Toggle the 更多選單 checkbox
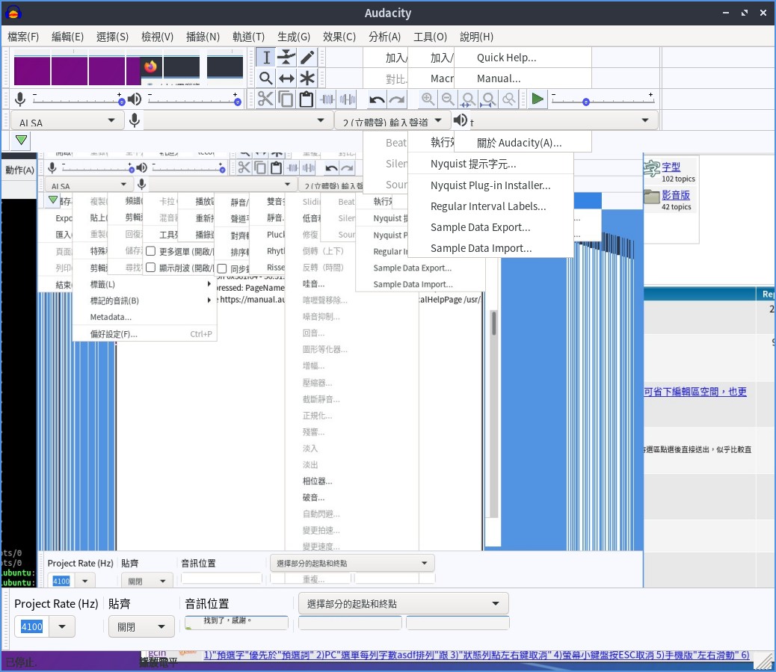This screenshot has height=672, width=776. pos(150,252)
